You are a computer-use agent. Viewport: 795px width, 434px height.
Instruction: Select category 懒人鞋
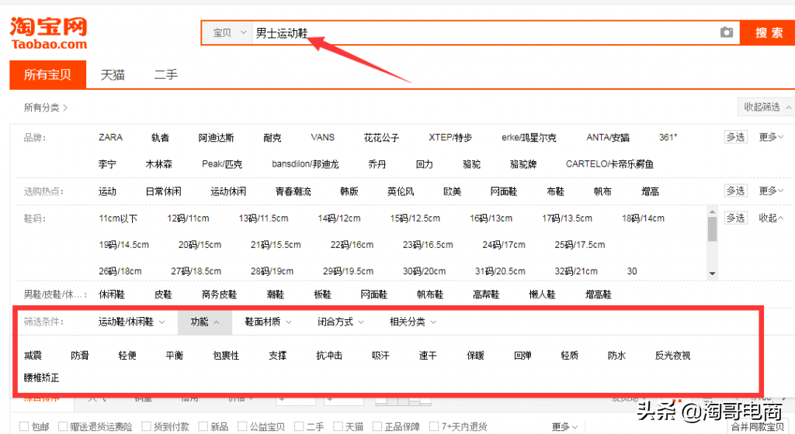pos(542,294)
